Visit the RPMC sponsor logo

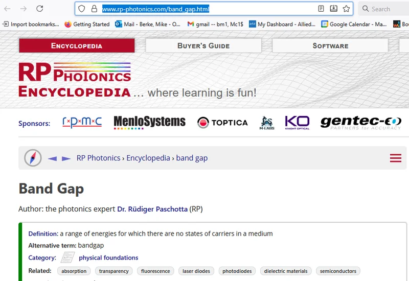tap(82, 123)
